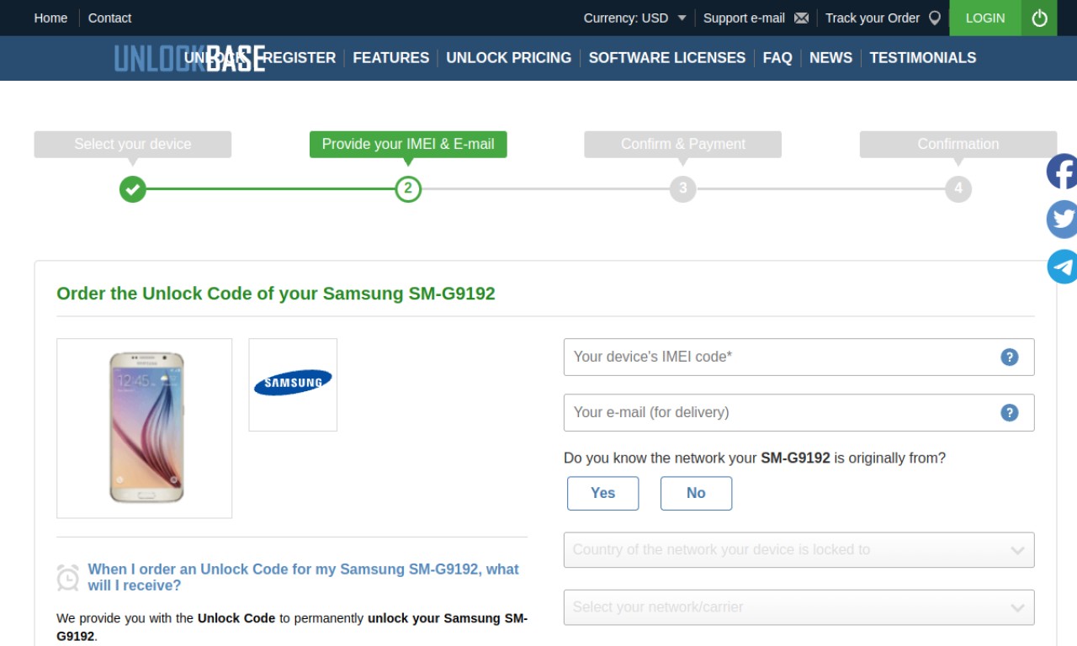Click the Contact link in top bar

click(109, 18)
